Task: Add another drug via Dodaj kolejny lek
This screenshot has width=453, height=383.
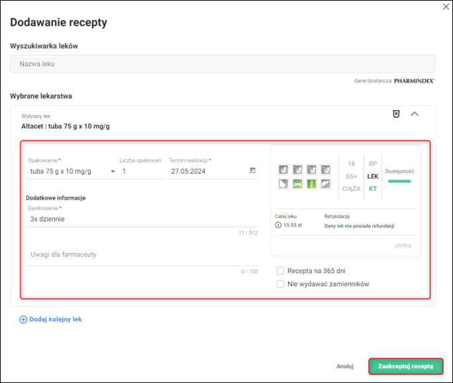Action: pos(51,319)
